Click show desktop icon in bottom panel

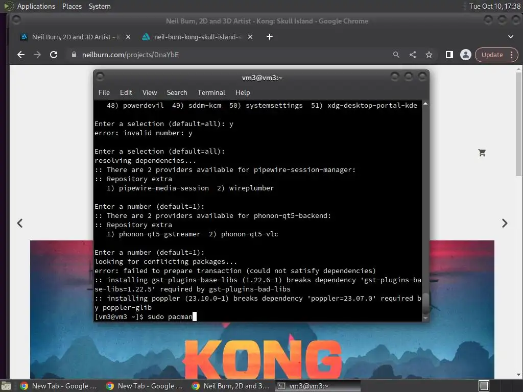pyautogui.click(x=6, y=386)
